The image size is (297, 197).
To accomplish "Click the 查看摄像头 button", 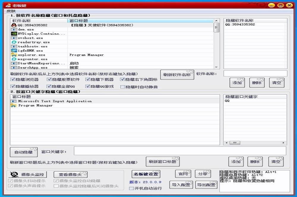I will click(70, 175).
